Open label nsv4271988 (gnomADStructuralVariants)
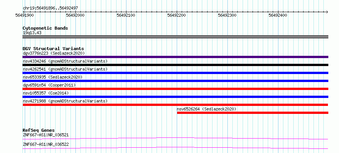Screen dimensions: 339x153 tap(65, 101)
